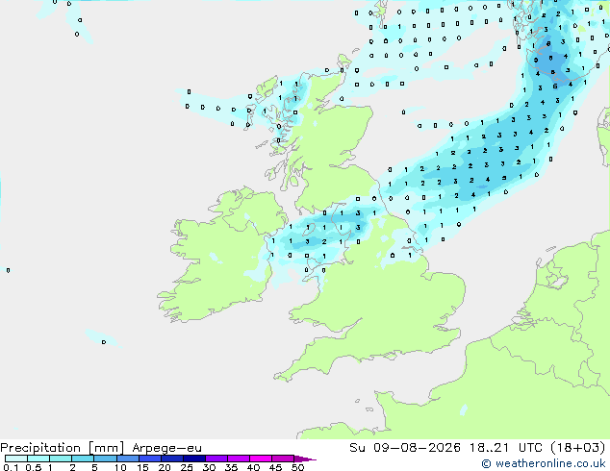Click the "[mm]" unit label
This screenshot has width=610, height=471.
pyautogui.click(x=106, y=448)
